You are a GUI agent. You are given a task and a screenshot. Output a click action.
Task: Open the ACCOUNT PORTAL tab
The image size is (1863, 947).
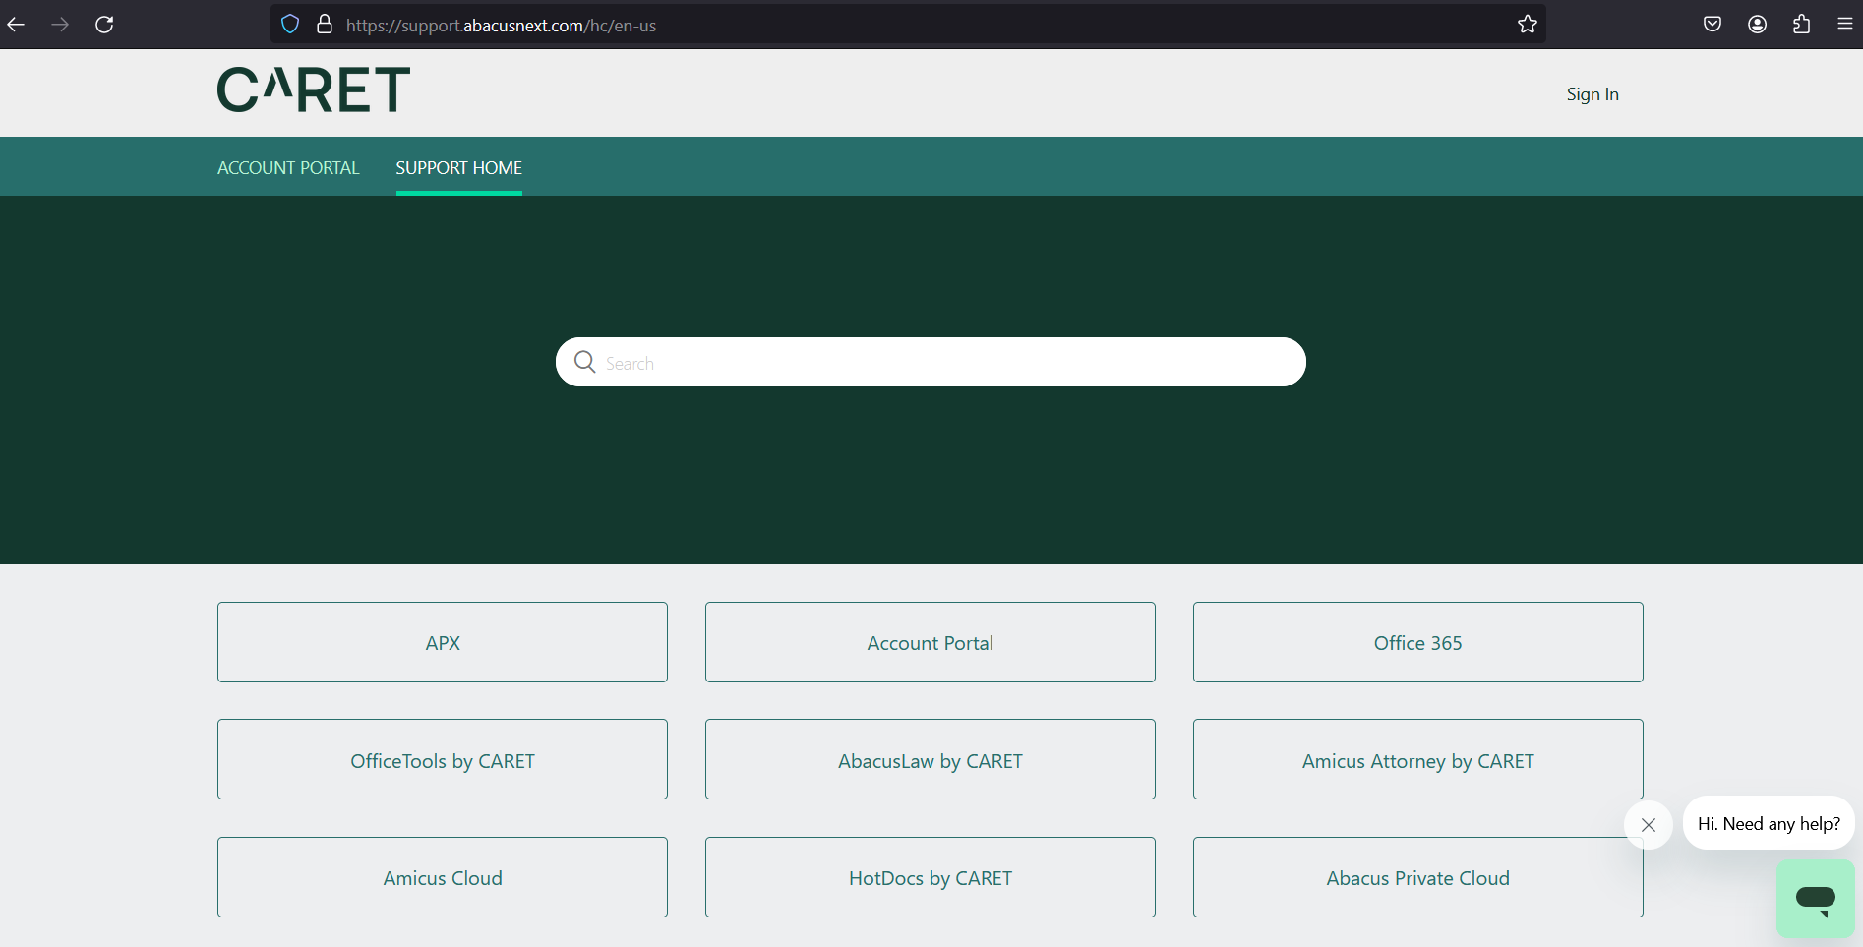(288, 168)
